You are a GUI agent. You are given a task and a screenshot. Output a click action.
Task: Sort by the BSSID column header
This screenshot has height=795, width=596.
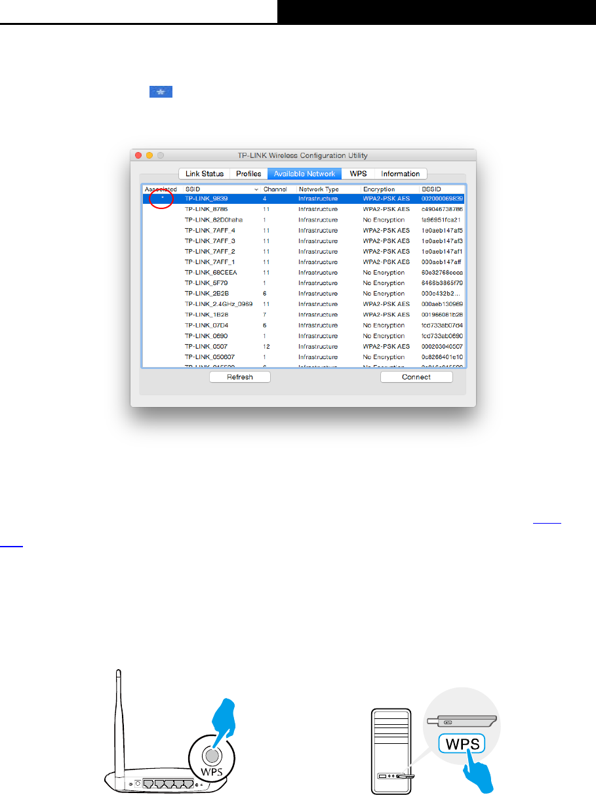(x=431, y=189)
